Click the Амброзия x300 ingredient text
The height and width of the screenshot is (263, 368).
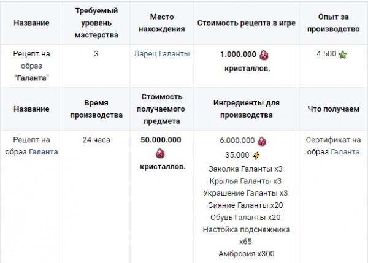coord(245,253)
